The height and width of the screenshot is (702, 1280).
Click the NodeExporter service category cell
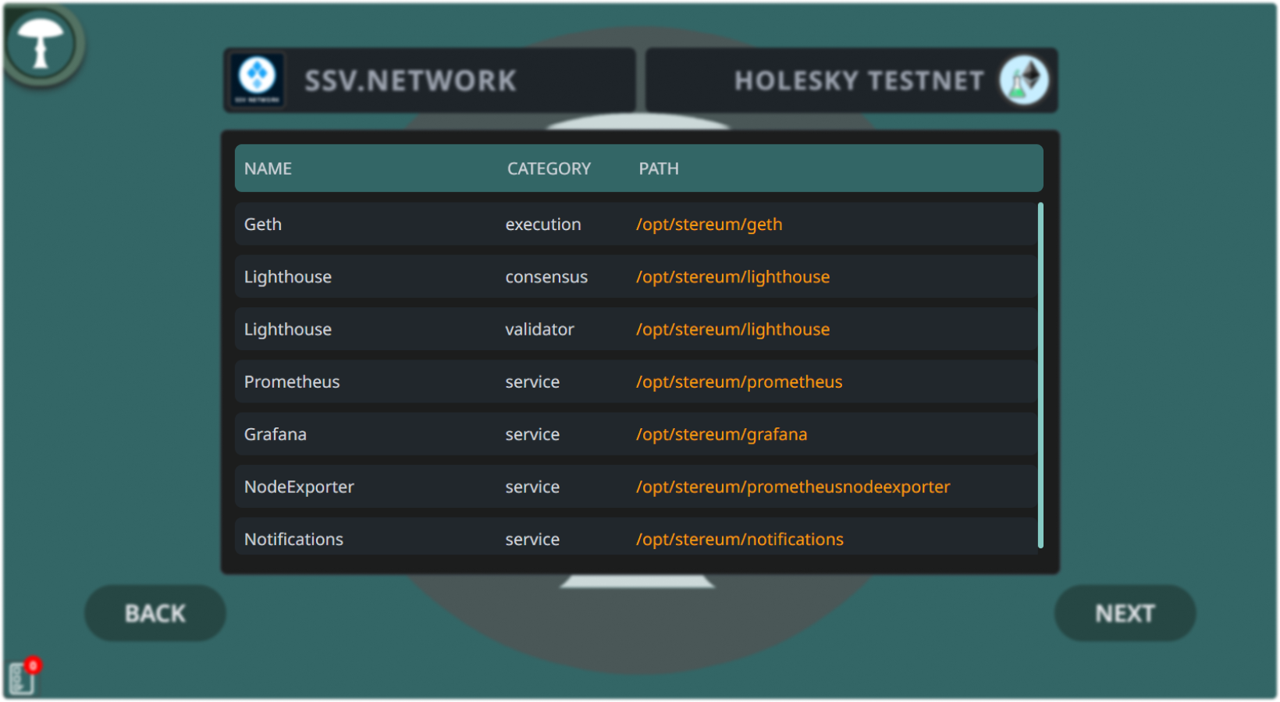[532, 487]
